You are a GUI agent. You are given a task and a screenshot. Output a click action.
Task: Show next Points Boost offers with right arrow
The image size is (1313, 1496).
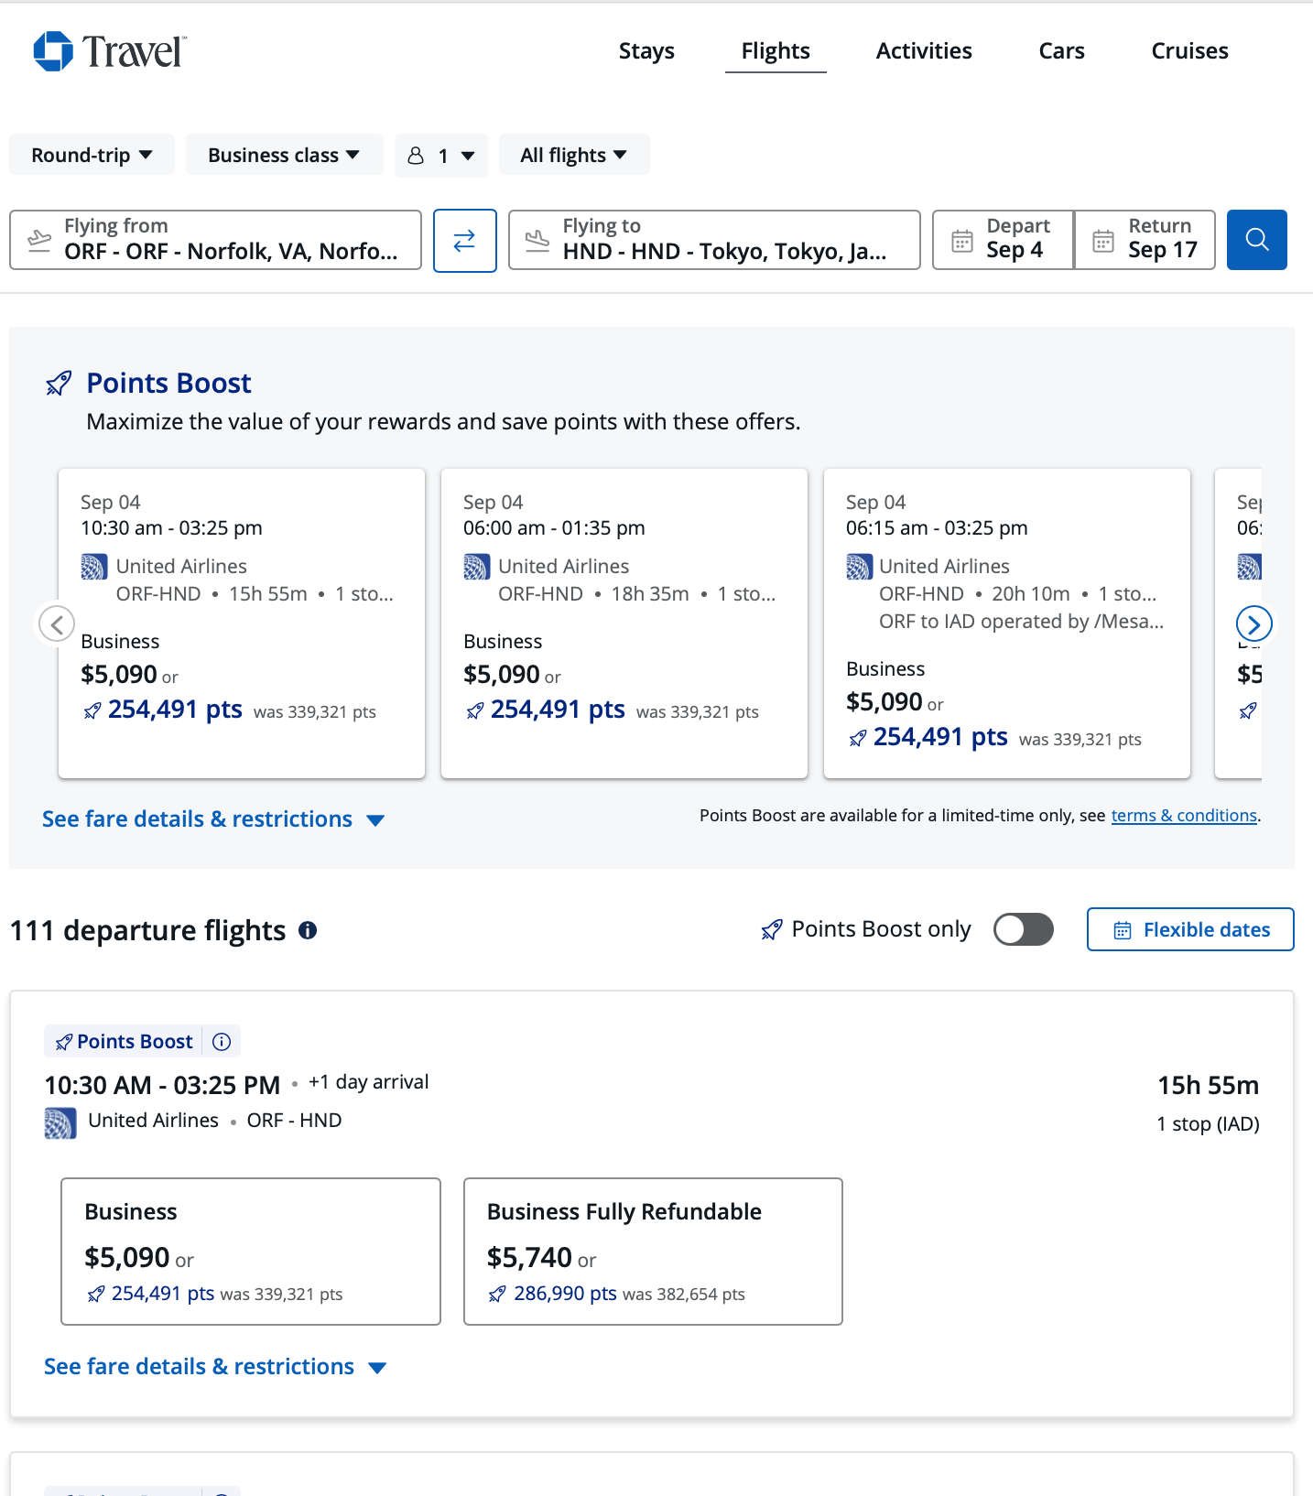1253,624
